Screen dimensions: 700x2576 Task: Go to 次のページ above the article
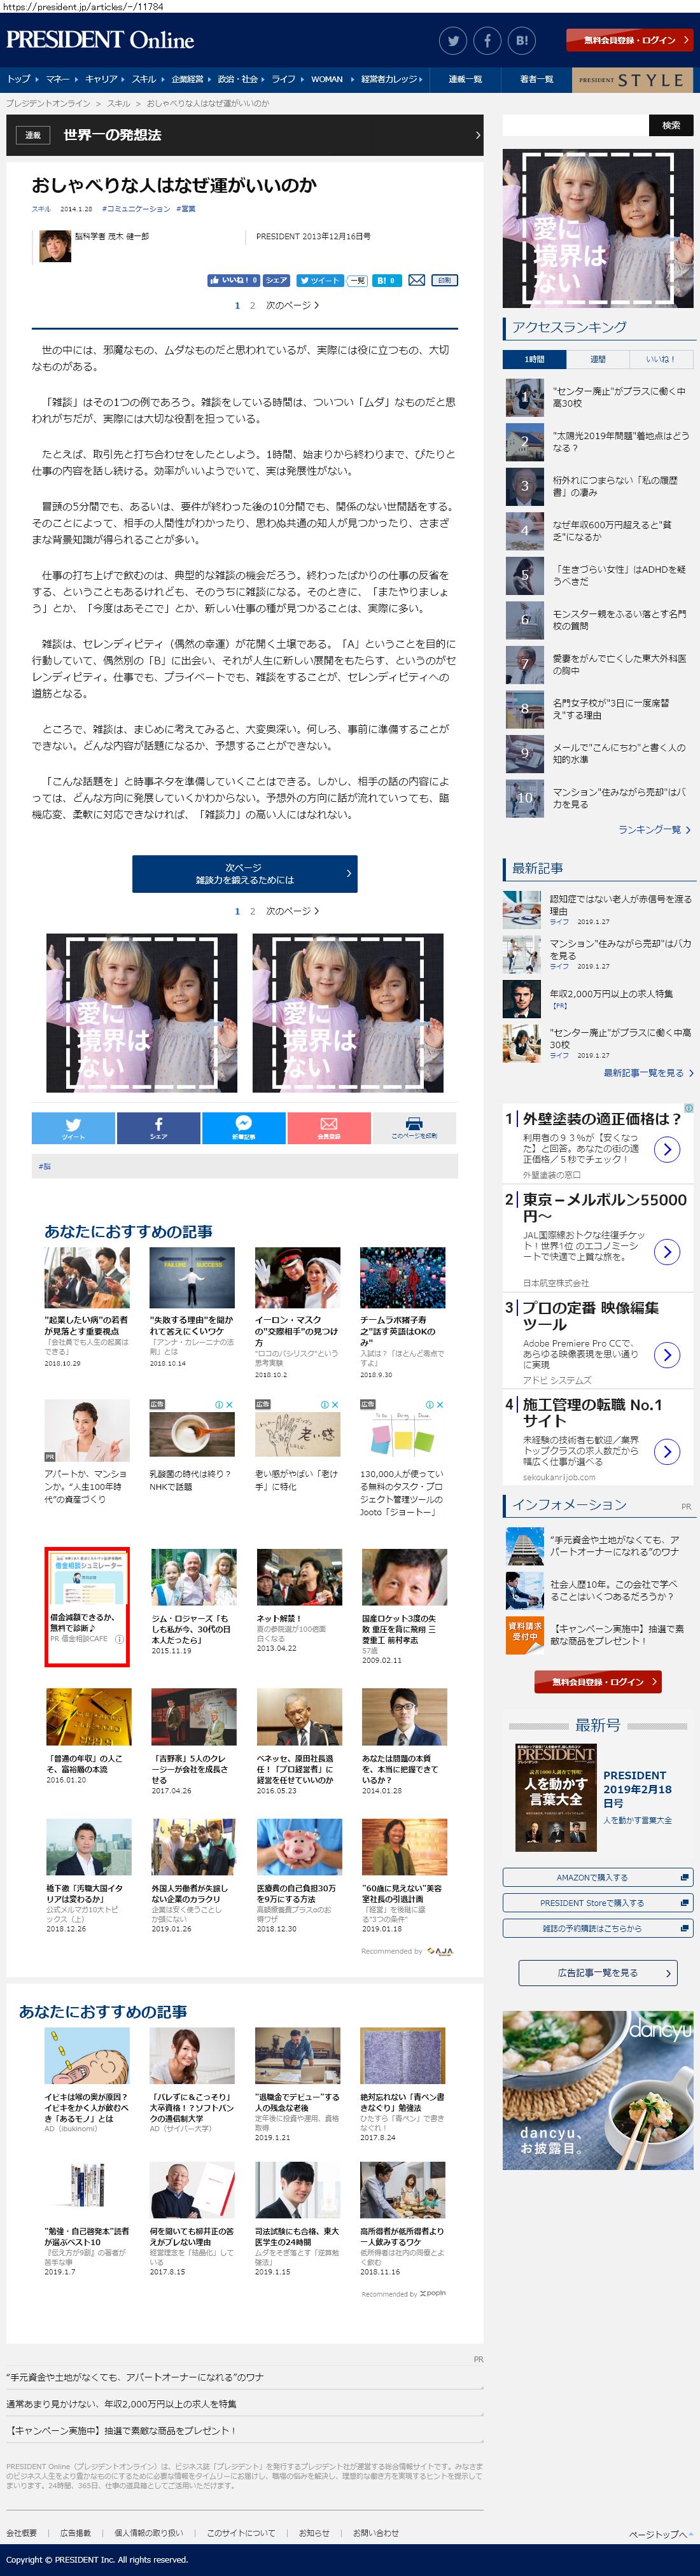292,306
